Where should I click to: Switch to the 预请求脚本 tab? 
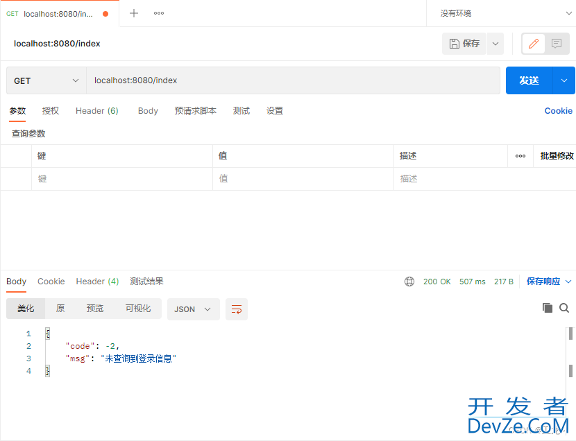coord(196,111)
